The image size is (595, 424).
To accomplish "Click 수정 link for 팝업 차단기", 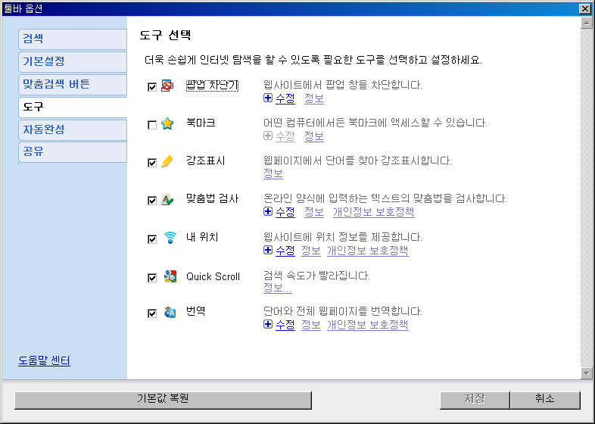I will click(285, 98).
